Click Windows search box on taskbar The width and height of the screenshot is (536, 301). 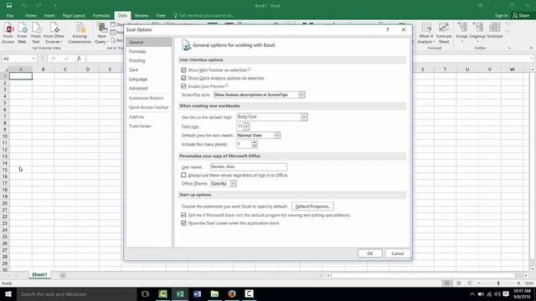coord(77,293)
